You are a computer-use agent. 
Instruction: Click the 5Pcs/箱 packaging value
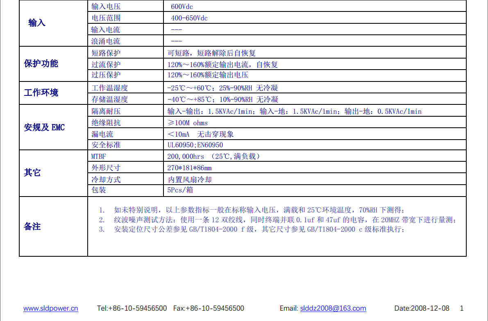(180, 190)
